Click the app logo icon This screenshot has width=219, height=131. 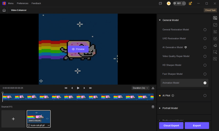4,3
